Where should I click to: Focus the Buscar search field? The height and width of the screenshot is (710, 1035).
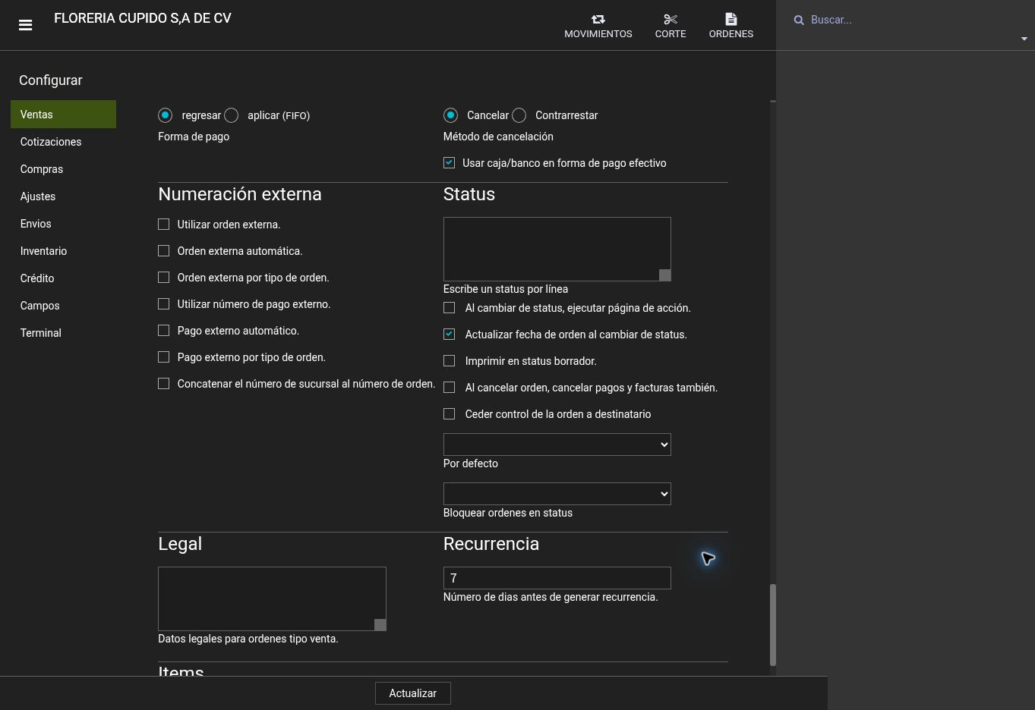click(x=911, y=20)
